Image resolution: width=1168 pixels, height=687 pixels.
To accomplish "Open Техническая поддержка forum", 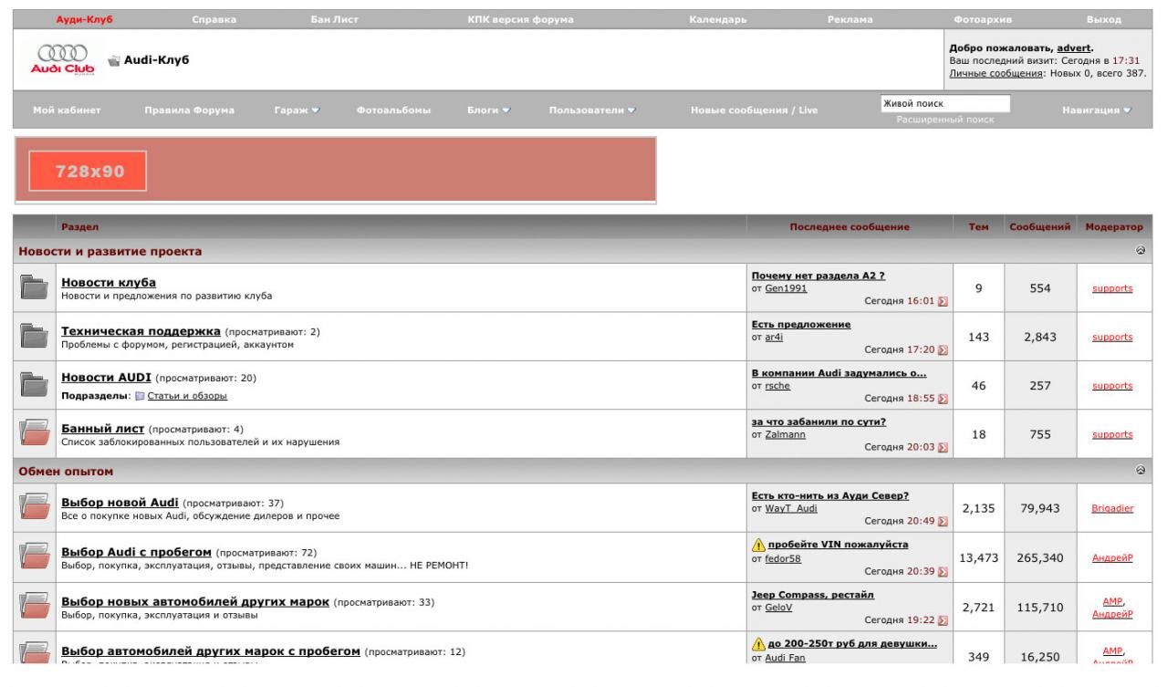I will (141, 331).
